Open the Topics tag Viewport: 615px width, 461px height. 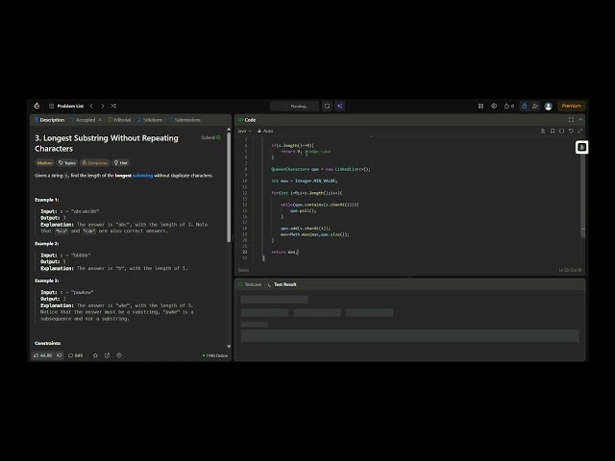coord(66,162)
